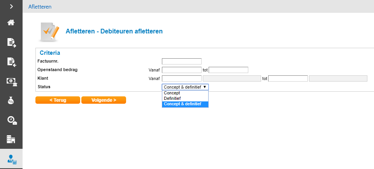Viewport: 374px width, 169px height.
Task: Open the Afletteren breadcrumb tab
Action: coord(40,7)
